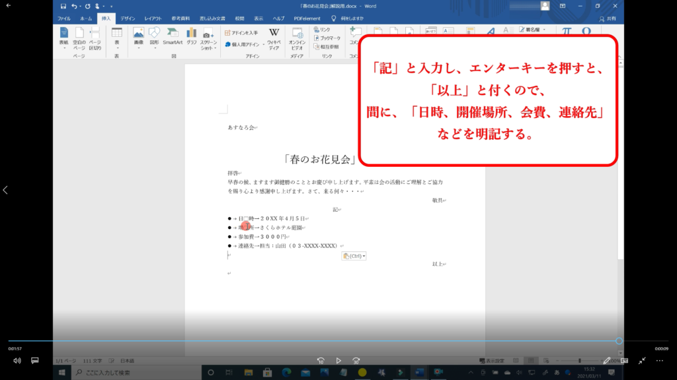Viewport: 677px width, 380px height.
Task: Click the equation π icon
Action: tap(567, 32)
